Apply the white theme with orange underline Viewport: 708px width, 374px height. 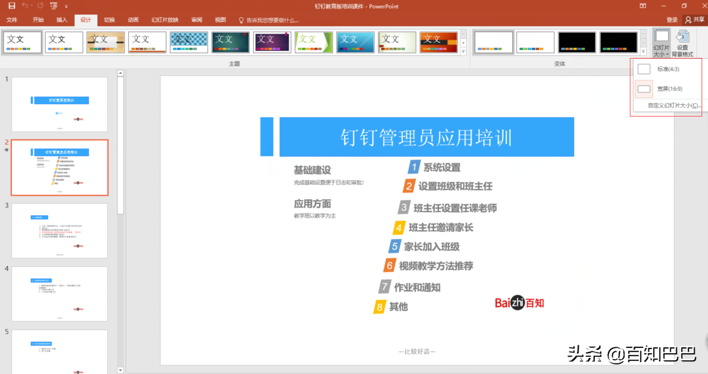point(147,42)
